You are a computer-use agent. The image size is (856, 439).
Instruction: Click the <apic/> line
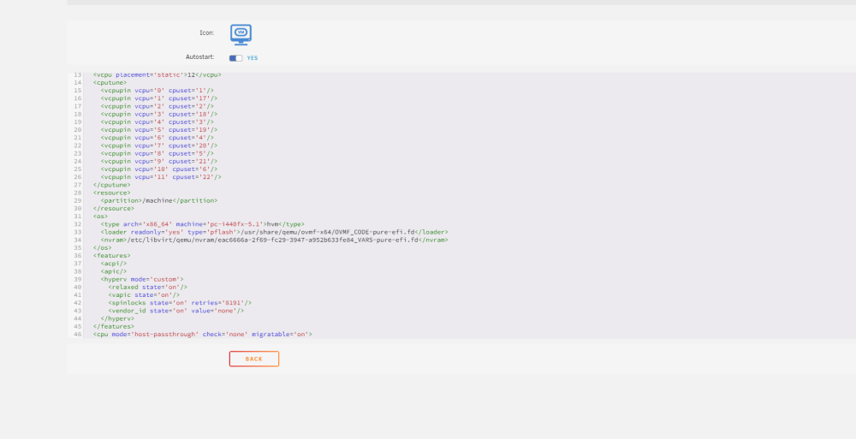pos(114,271)
